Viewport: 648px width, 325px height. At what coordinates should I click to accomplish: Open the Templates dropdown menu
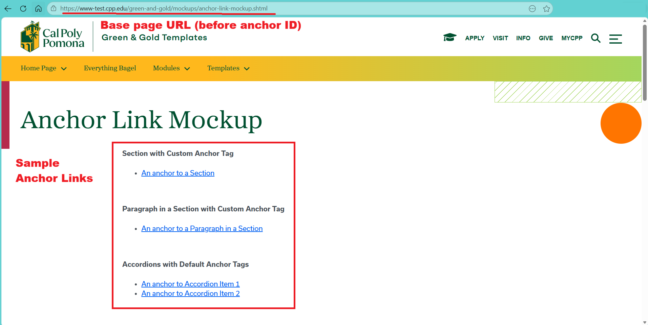tap(228, 68)
